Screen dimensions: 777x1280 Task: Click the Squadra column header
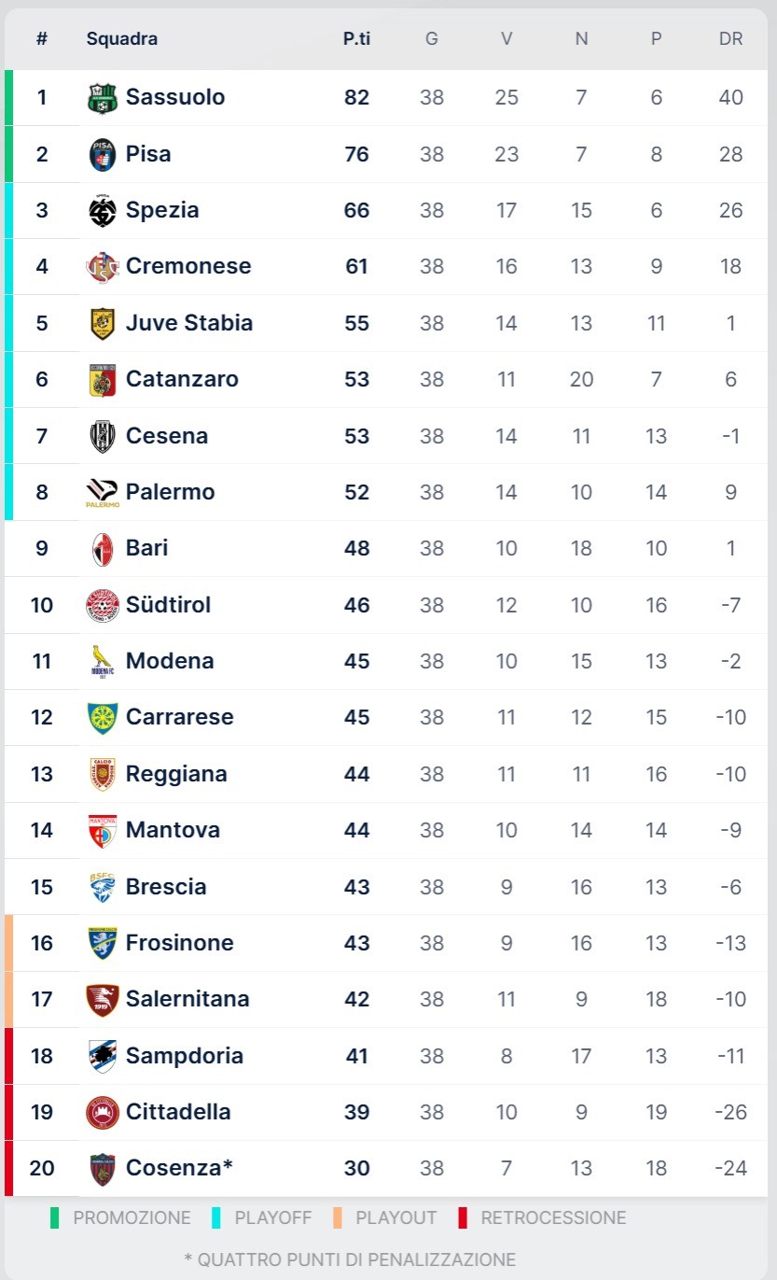(122, 39)
